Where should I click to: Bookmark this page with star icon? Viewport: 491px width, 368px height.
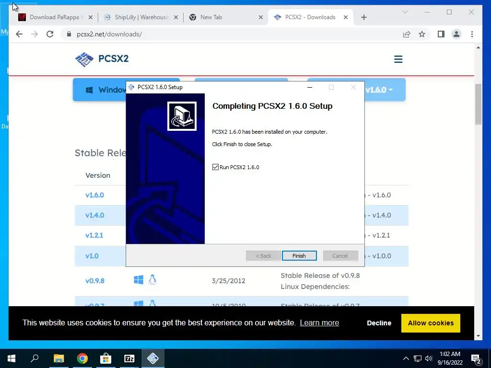pyautogui.click(x=422, y=34)
